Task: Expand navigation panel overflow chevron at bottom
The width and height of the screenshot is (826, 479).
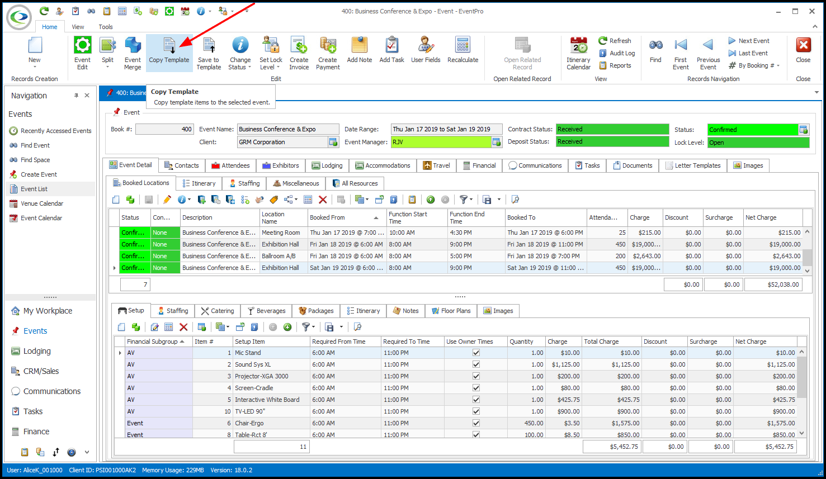Action: pos(87,452)
